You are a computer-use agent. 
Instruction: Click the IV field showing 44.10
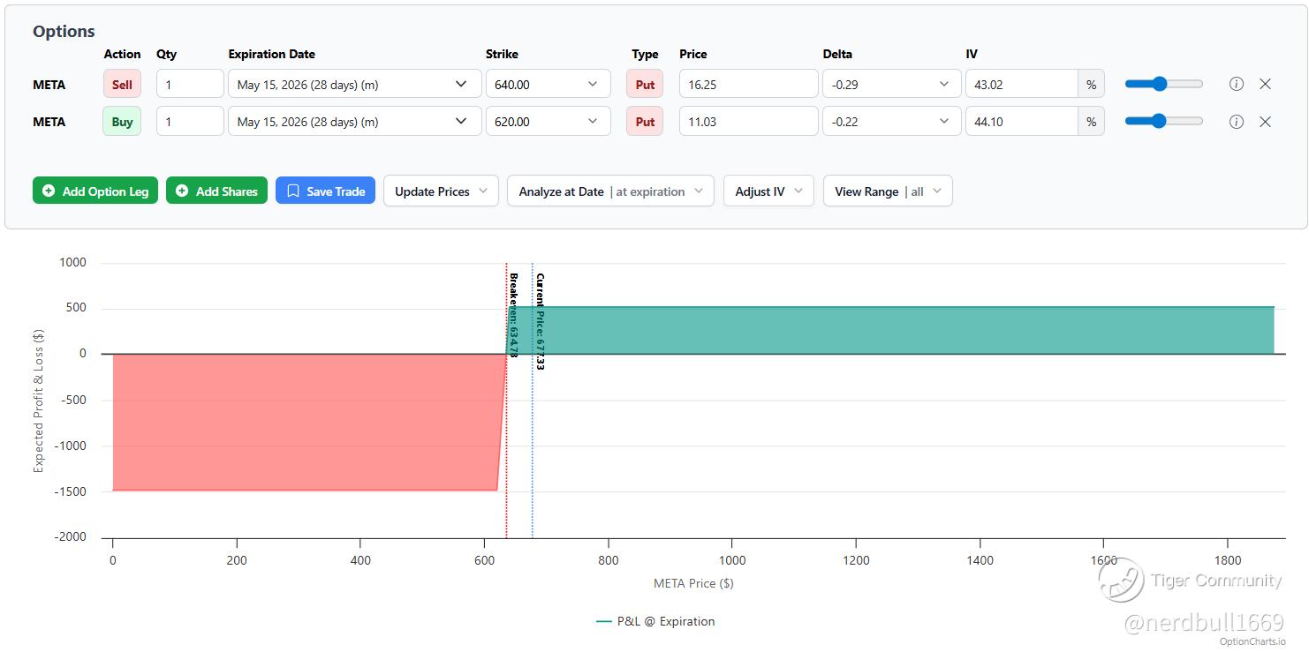tap(1022, 122)
